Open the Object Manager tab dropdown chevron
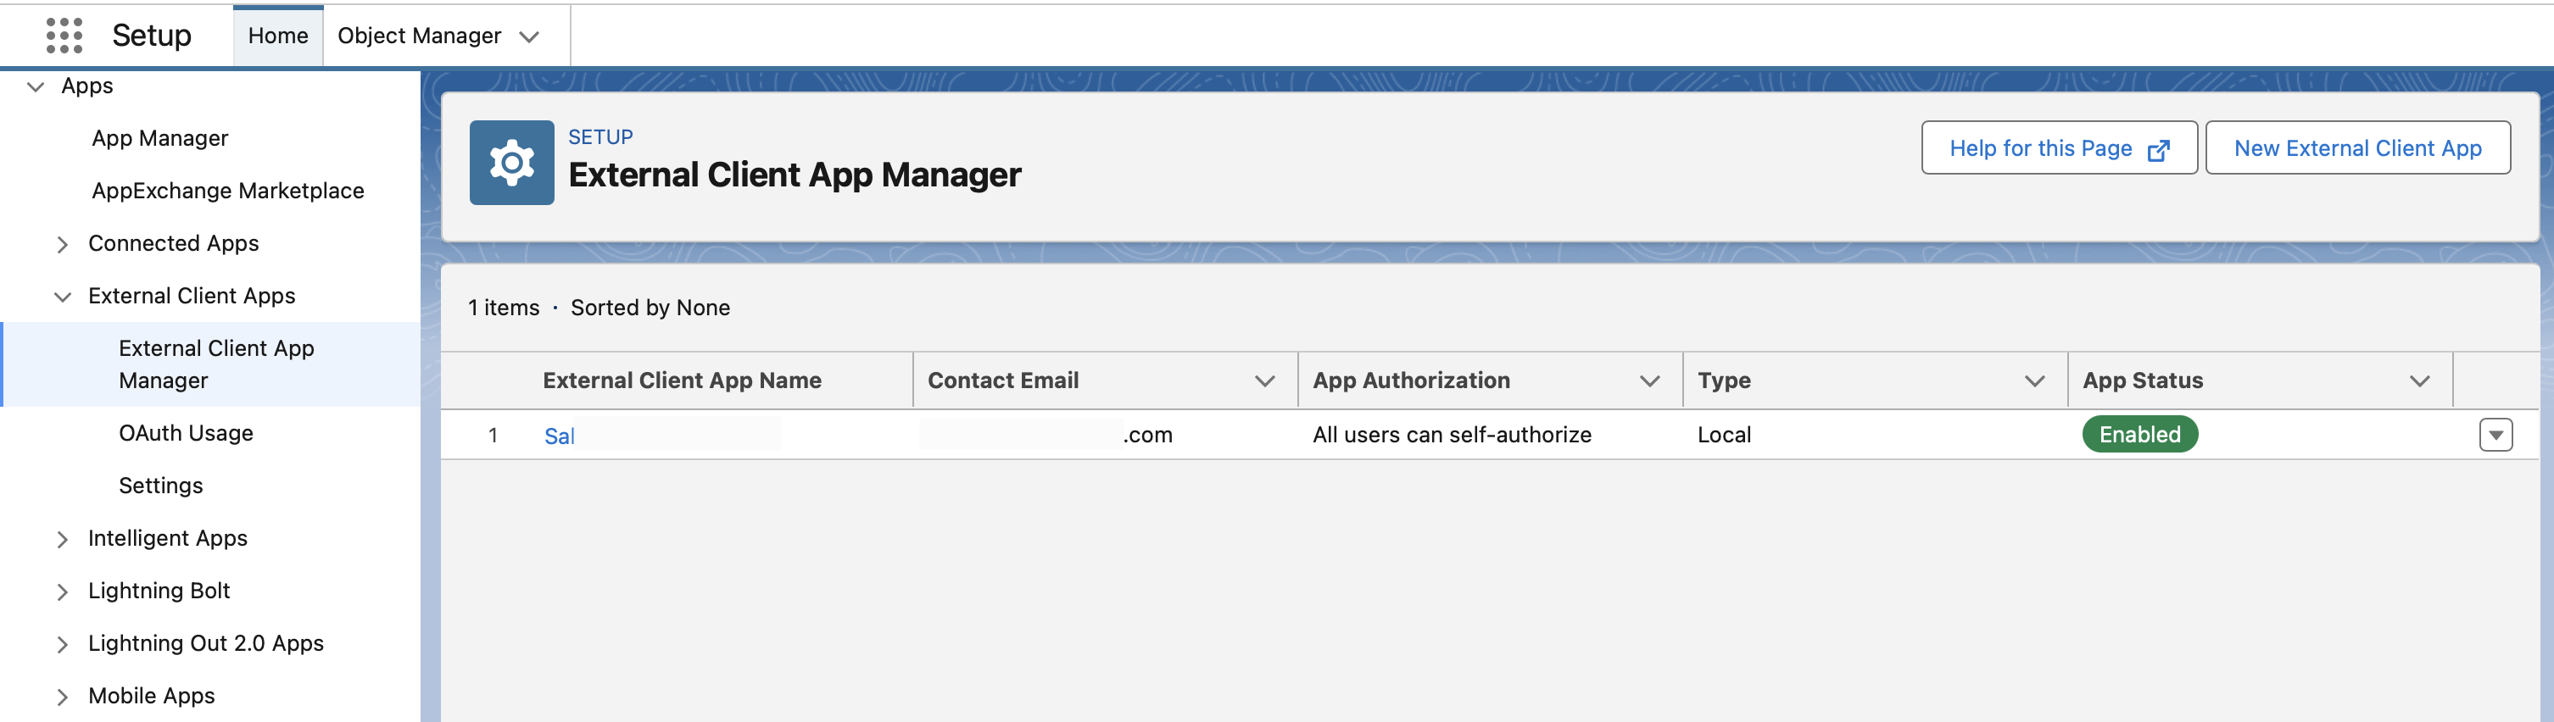This screenshot has width=2554, height=722. [x=529, y=36]
